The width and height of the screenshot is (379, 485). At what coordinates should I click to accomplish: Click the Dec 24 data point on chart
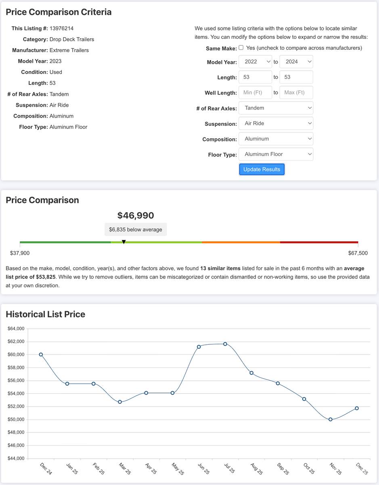[41, 354]
